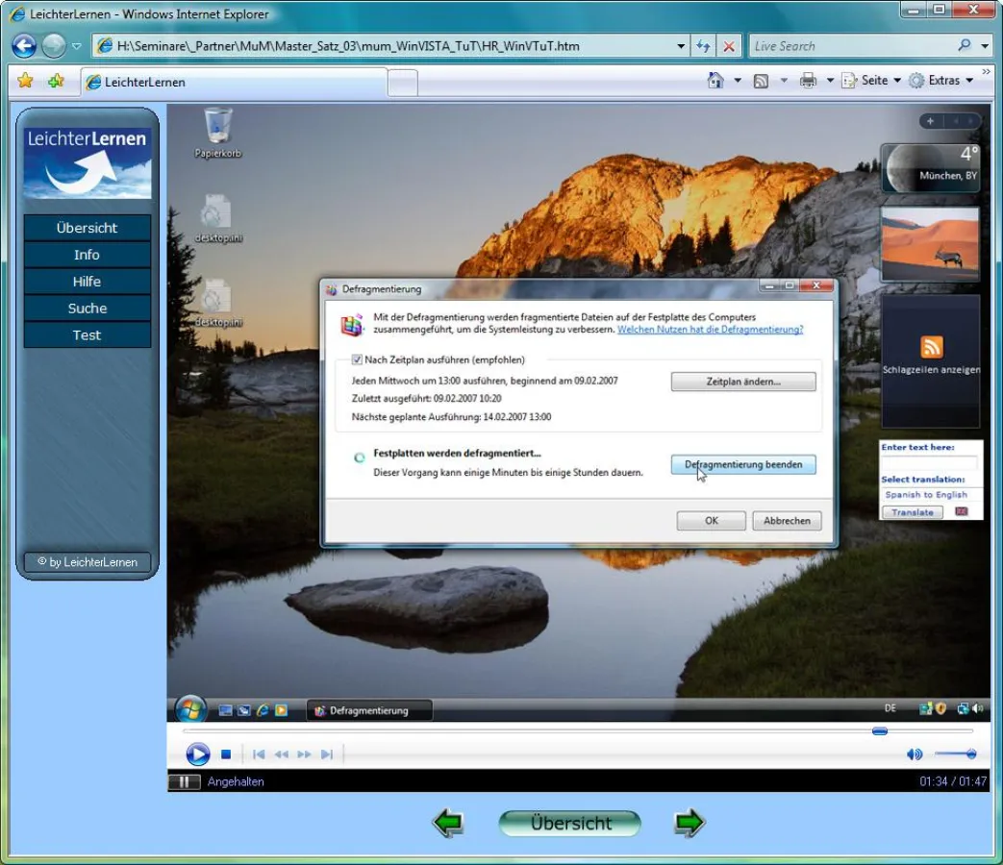This screenshot has width=1003, height=865.
Task: Select Hilfe in the left sidebar
Action: (87, 282)
